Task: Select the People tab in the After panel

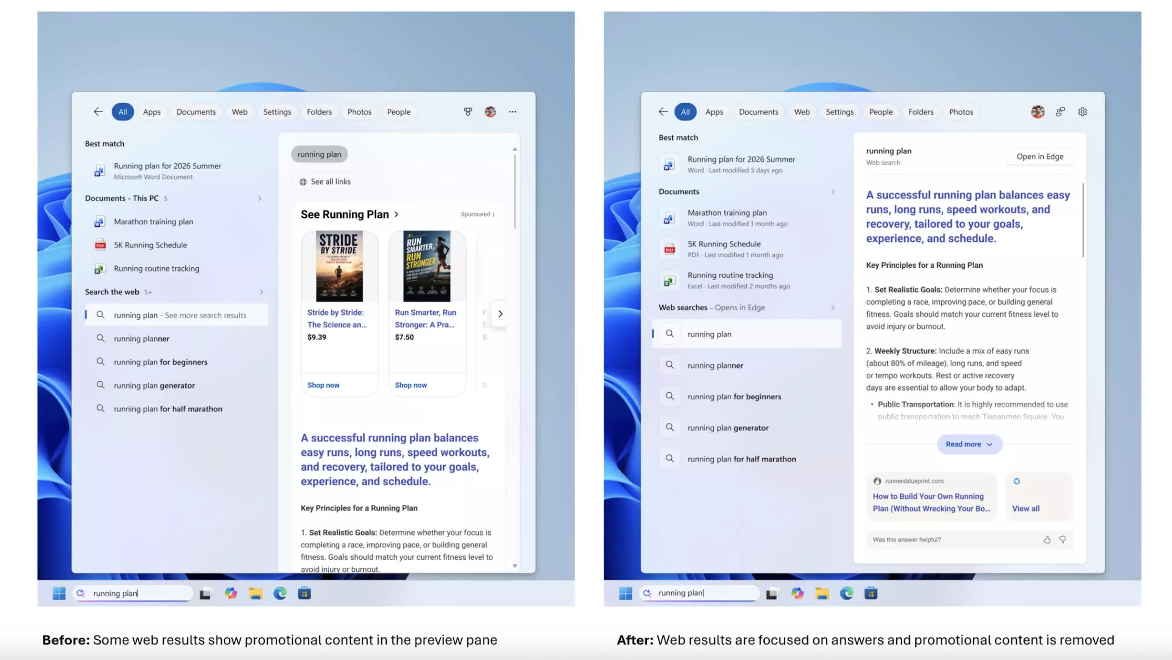Action: pyautogui.click(x=881, y=111)
